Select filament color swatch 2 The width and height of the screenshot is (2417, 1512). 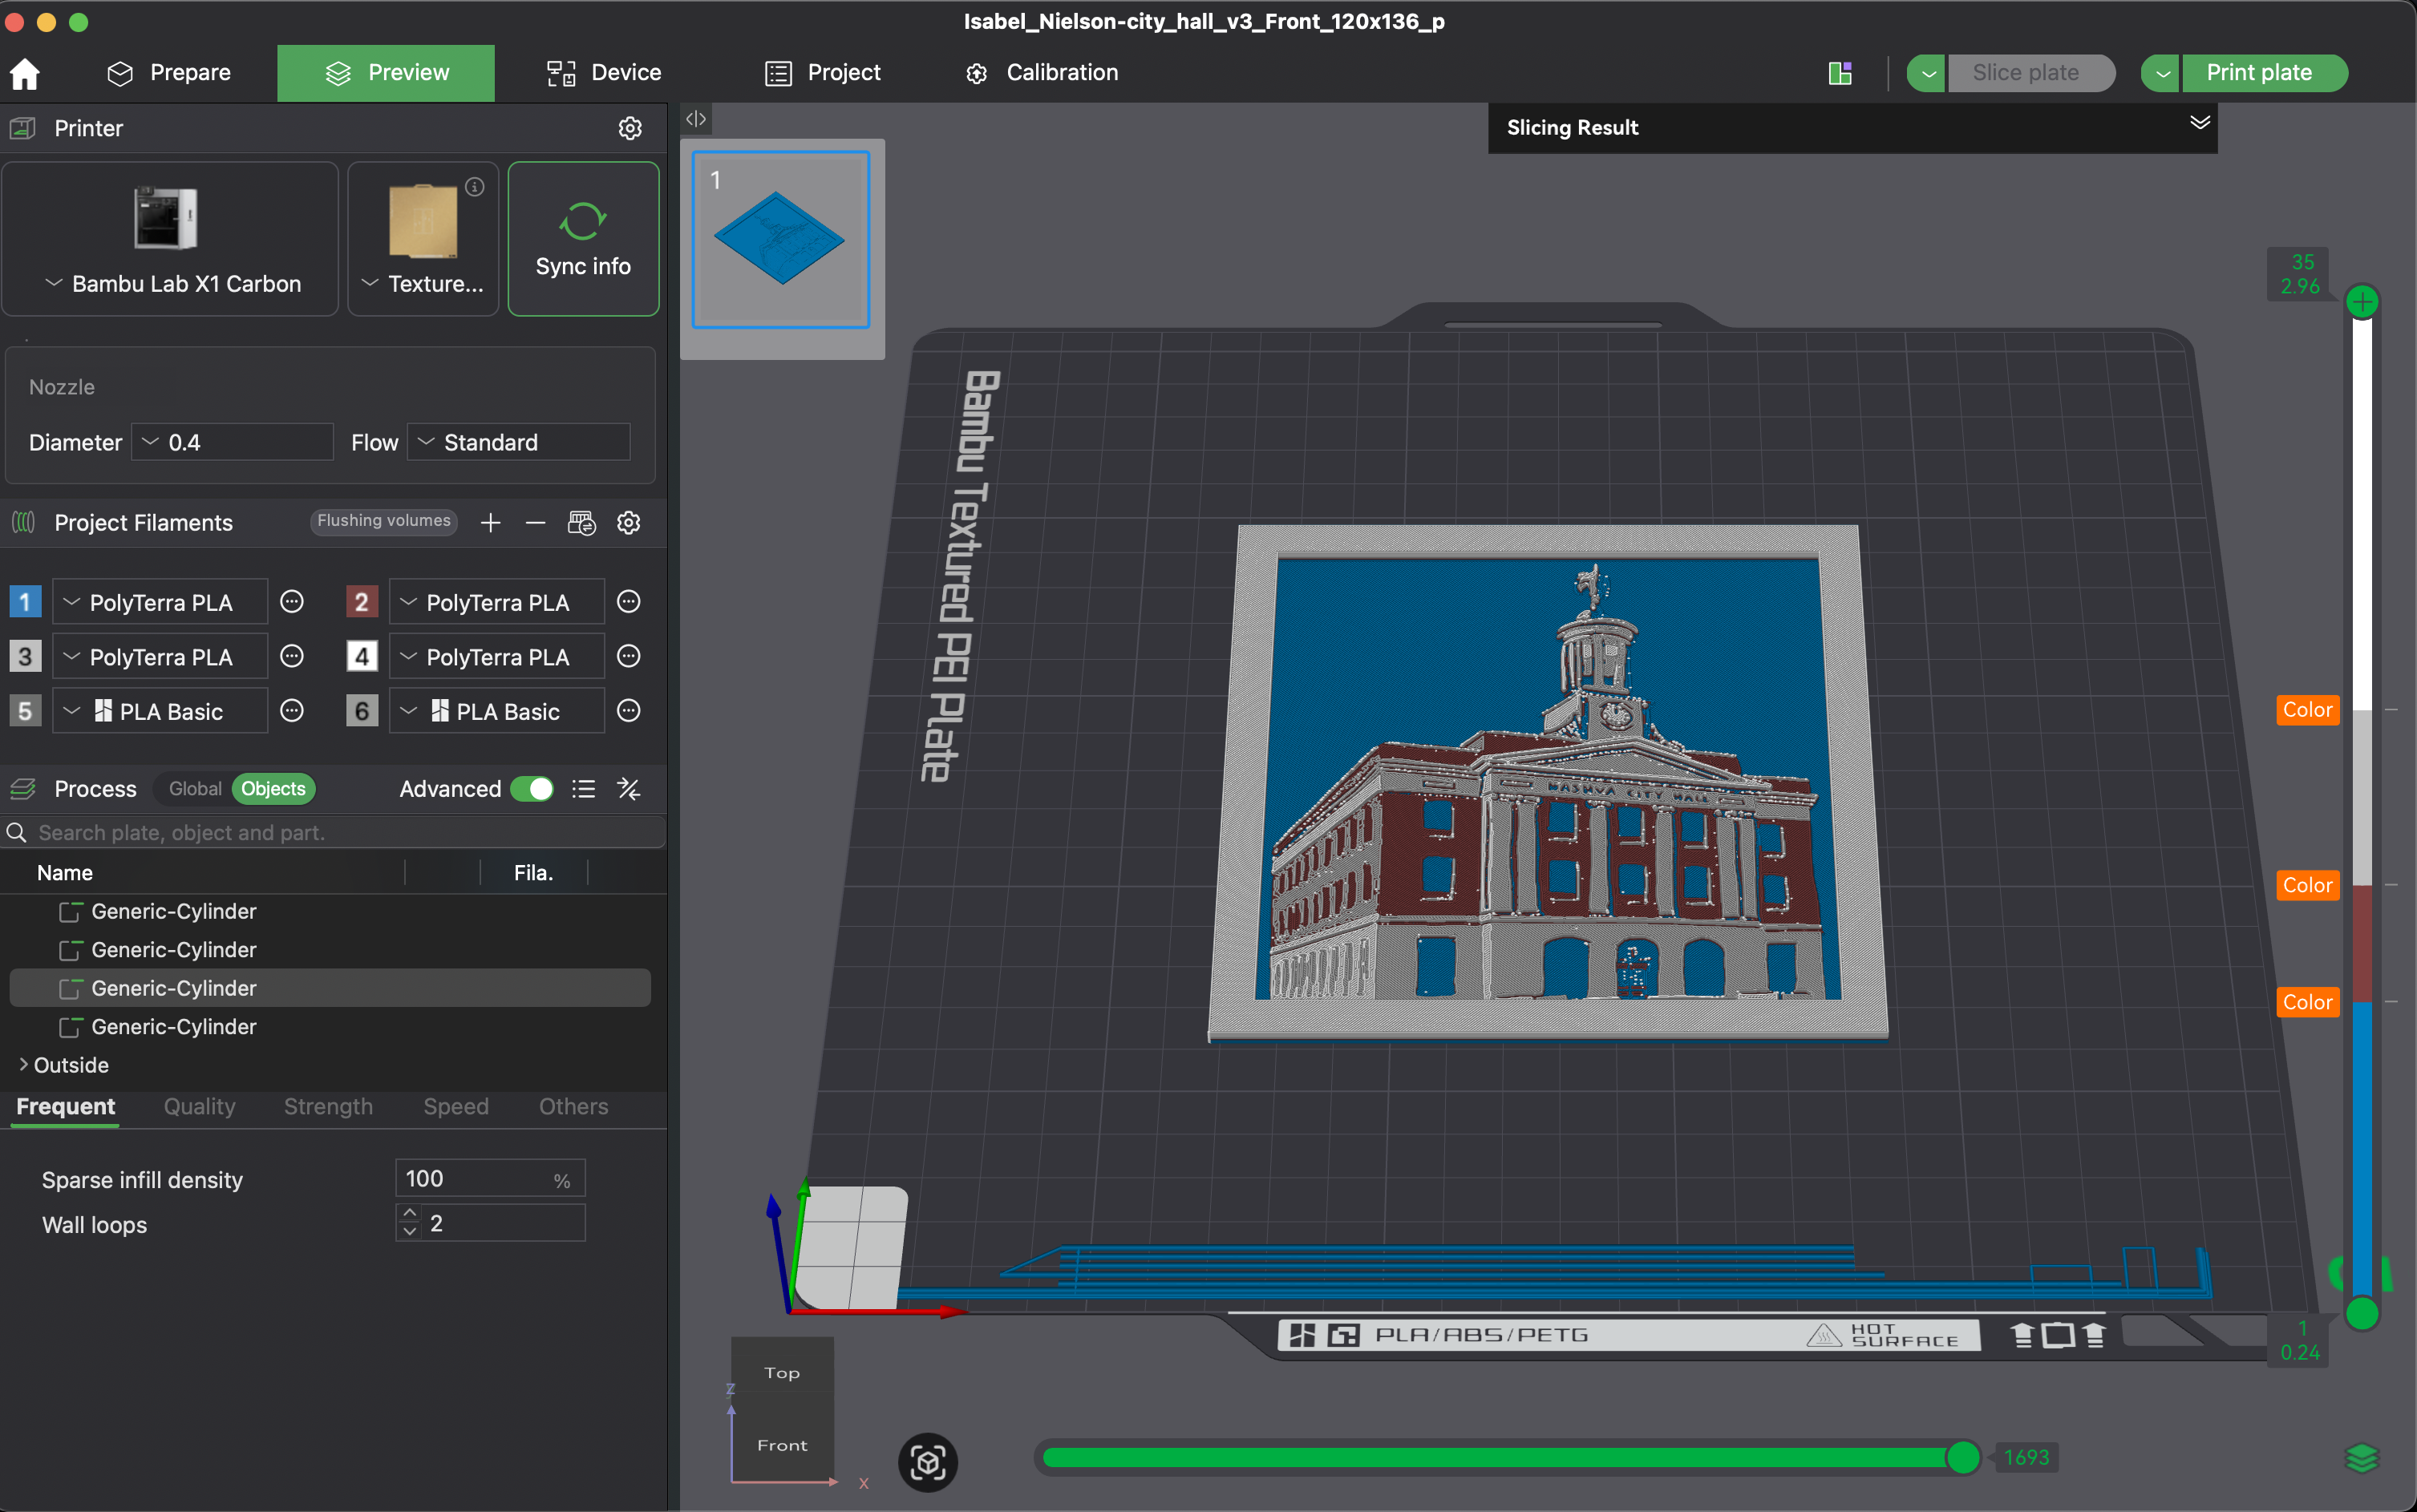coord(362,602)
